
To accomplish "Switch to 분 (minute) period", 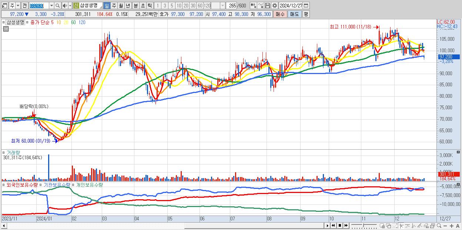I will [135, 6].
